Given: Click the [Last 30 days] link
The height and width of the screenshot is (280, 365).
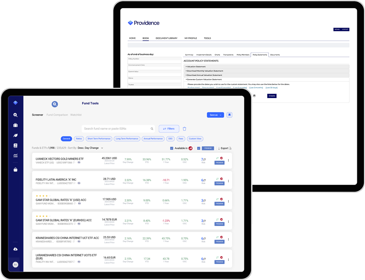Looking at the screenshot, I should click(272, 87).
